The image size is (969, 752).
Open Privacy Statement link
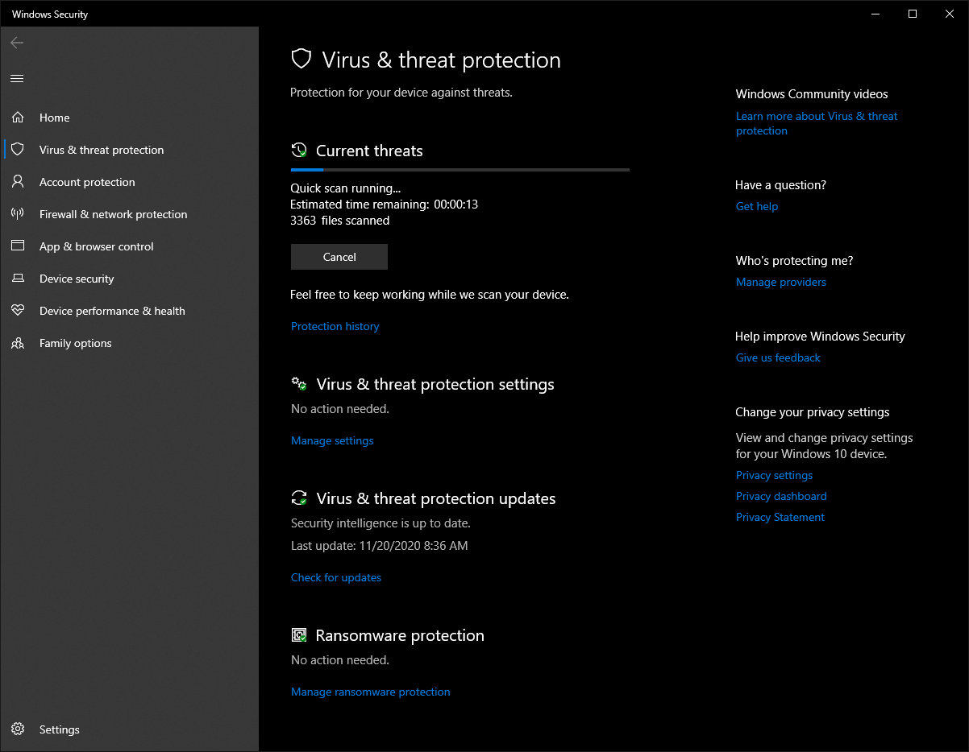tap(780, 517)
